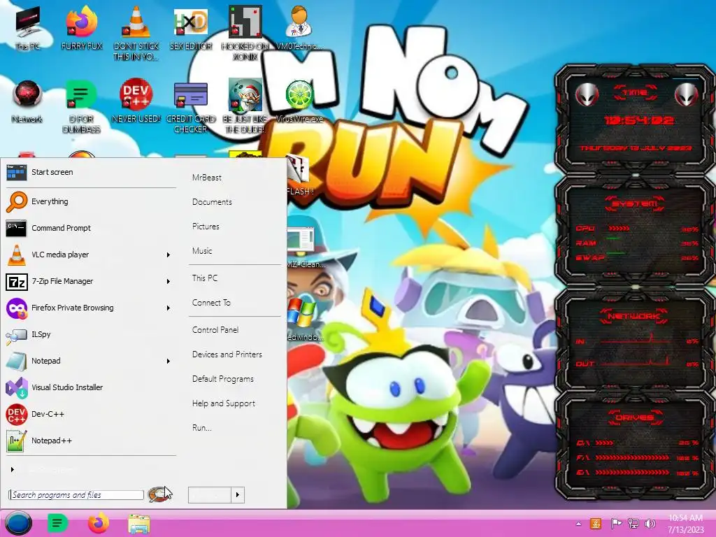Expand the All Programs arrow
This screenshot has height=537, width=716.
pos(13,469)
